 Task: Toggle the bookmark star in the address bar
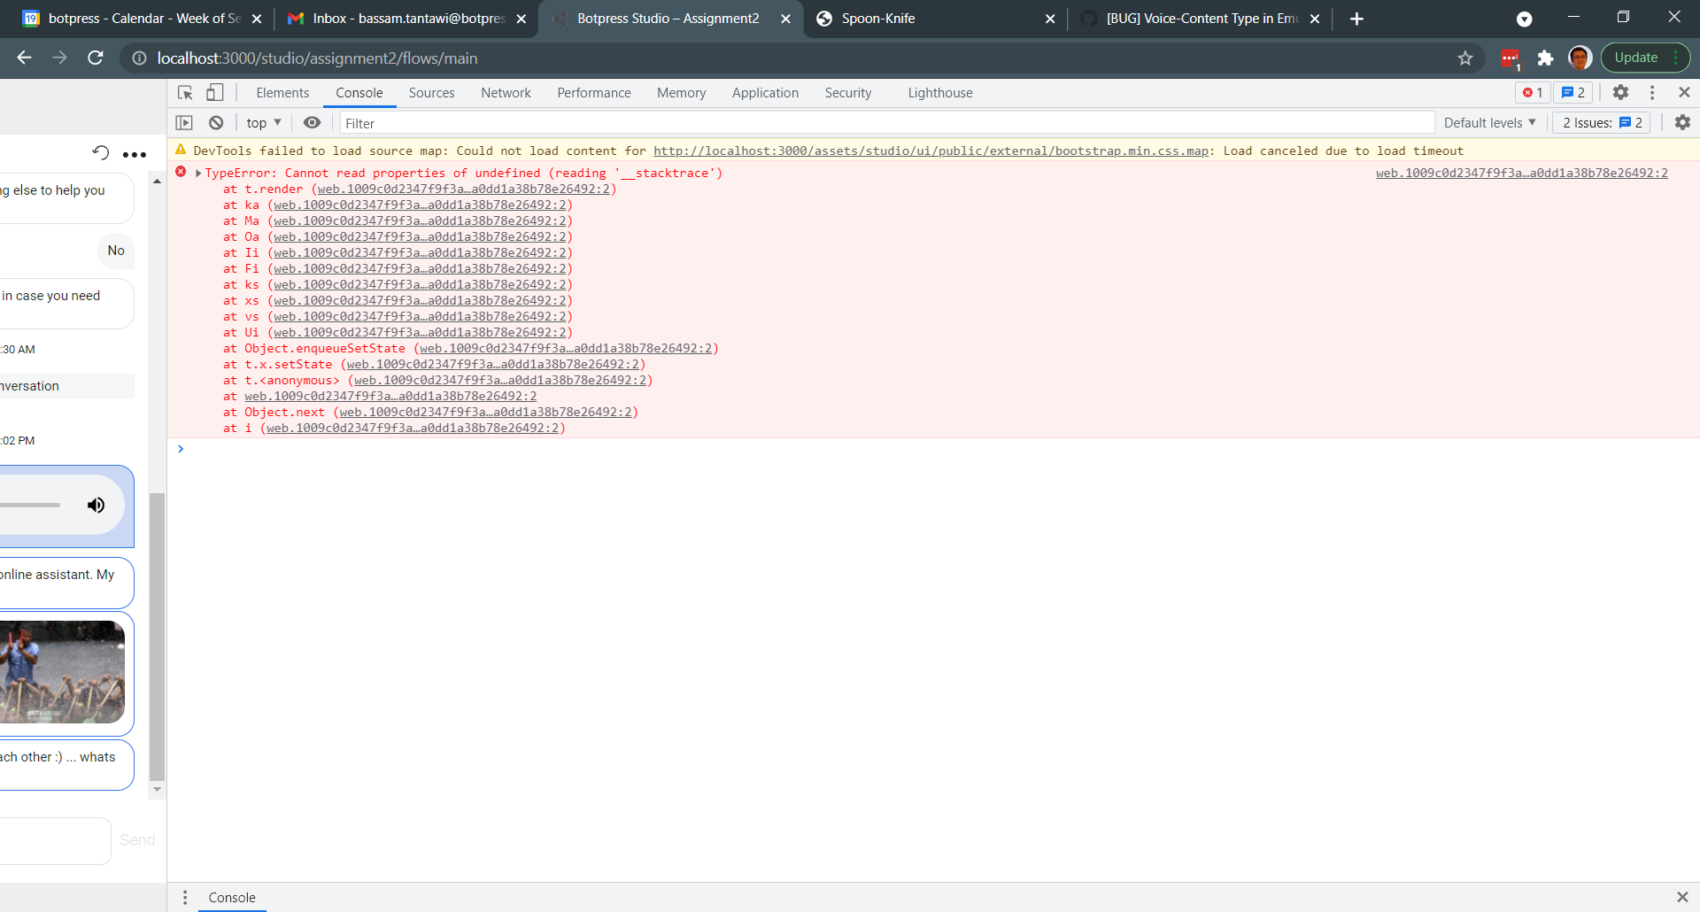(x=1465, y=58)
